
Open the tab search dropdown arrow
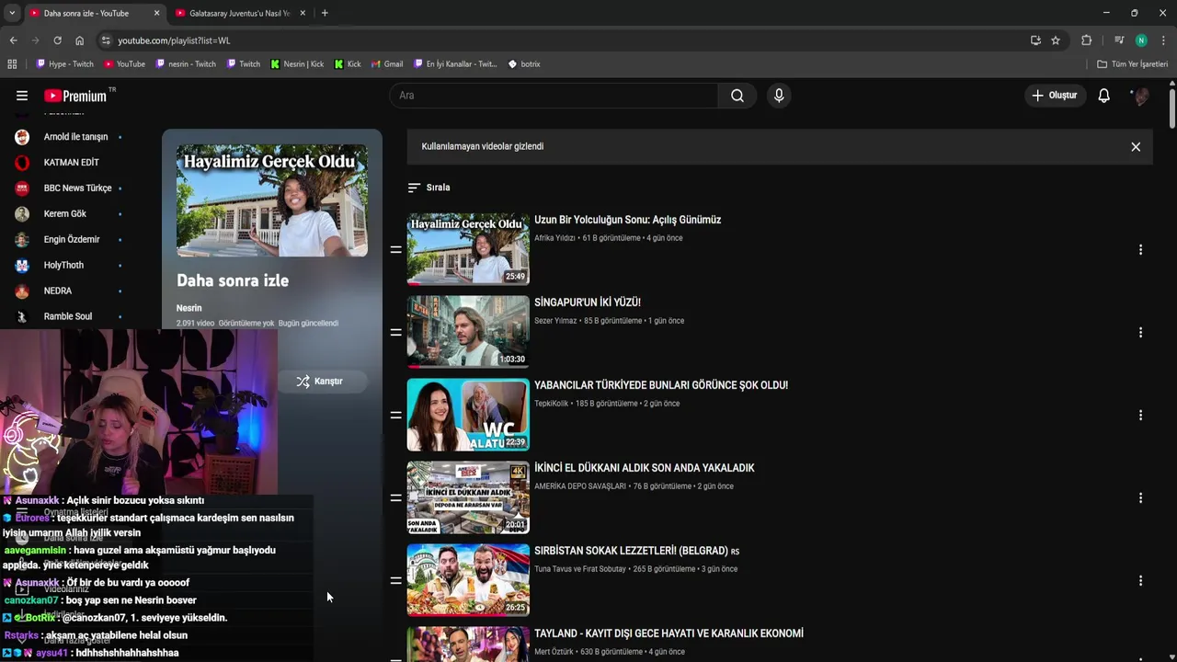pyautogui.click(x=11, y=13)
